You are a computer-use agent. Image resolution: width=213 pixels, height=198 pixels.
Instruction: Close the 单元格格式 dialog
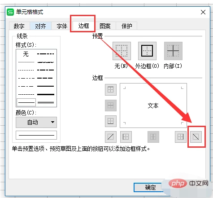click(x=203, y=12)
